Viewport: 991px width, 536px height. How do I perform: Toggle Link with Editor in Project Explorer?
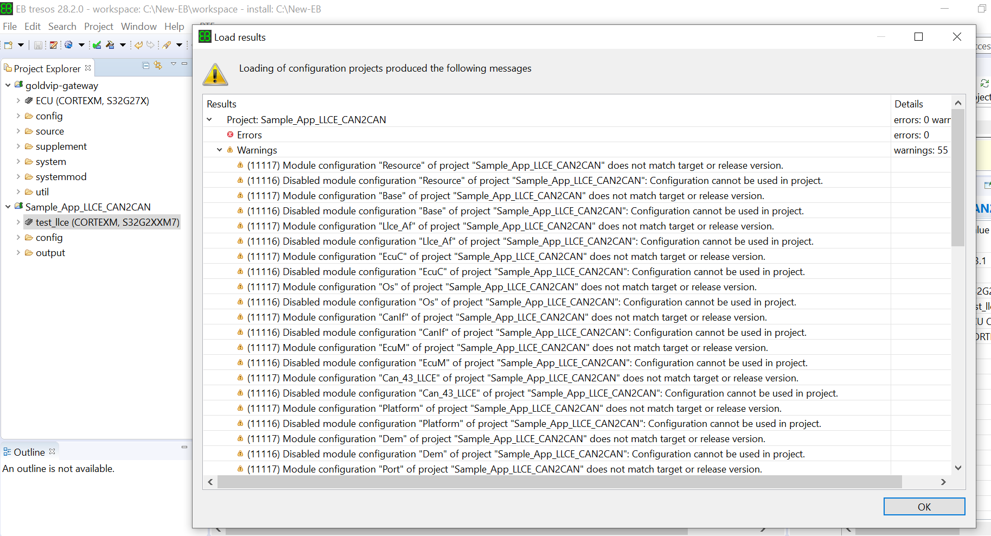point(158,65)
